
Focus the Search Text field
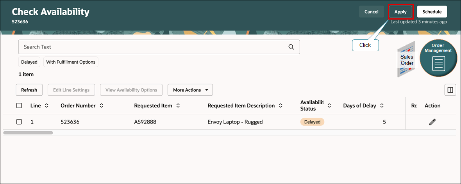(x=159, y=47)
